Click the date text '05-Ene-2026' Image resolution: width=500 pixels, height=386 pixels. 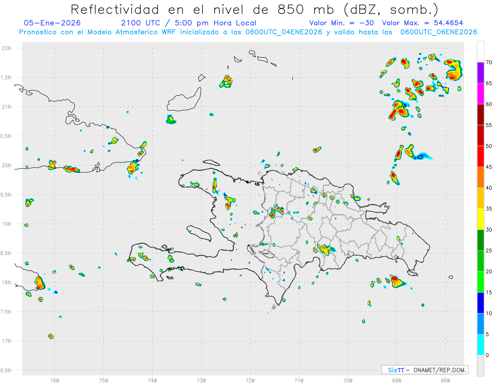tap(52, 23)
